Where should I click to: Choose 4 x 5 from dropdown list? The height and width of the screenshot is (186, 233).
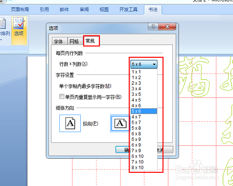pos(144,100)
